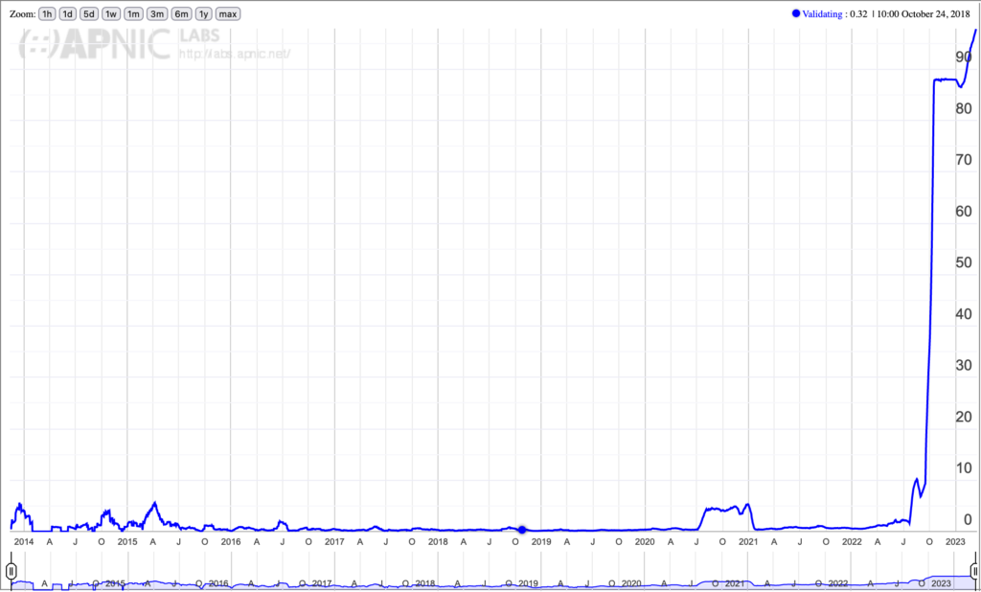The height and width of the screenshot is (592, 981).
Task: Set zoom range to 1h
Action: point(46,14)
